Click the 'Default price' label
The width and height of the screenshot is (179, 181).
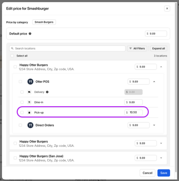tap(18, 33)
